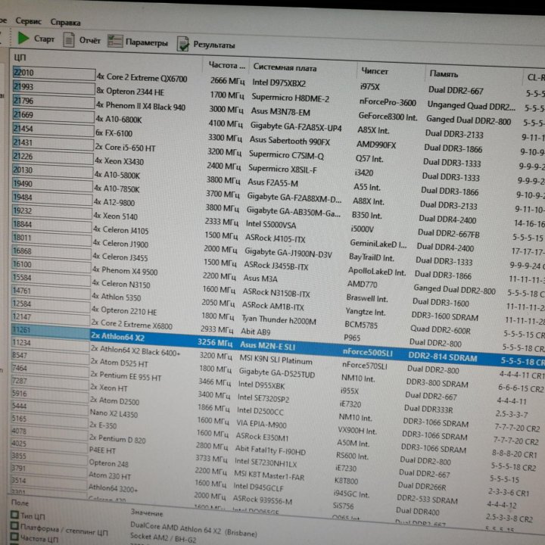Viewport: 545px width, 545px height.
Task: Click the Результаты results icon
Action: [183, 45]
